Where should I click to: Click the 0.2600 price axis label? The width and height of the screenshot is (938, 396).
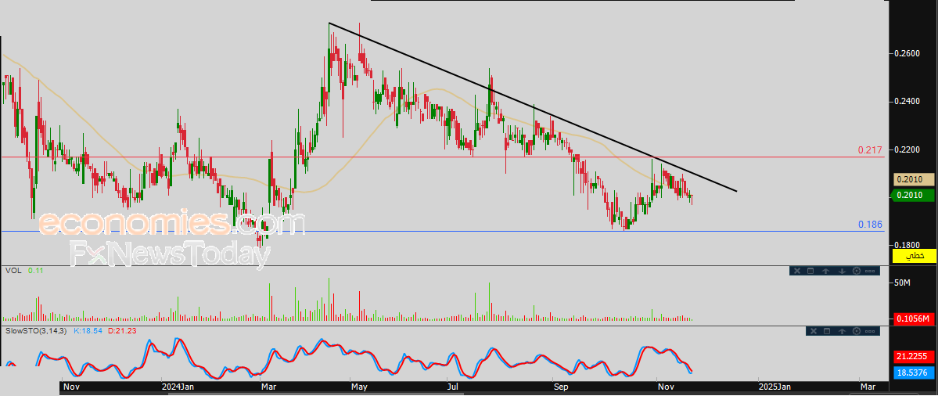(906, 54)
